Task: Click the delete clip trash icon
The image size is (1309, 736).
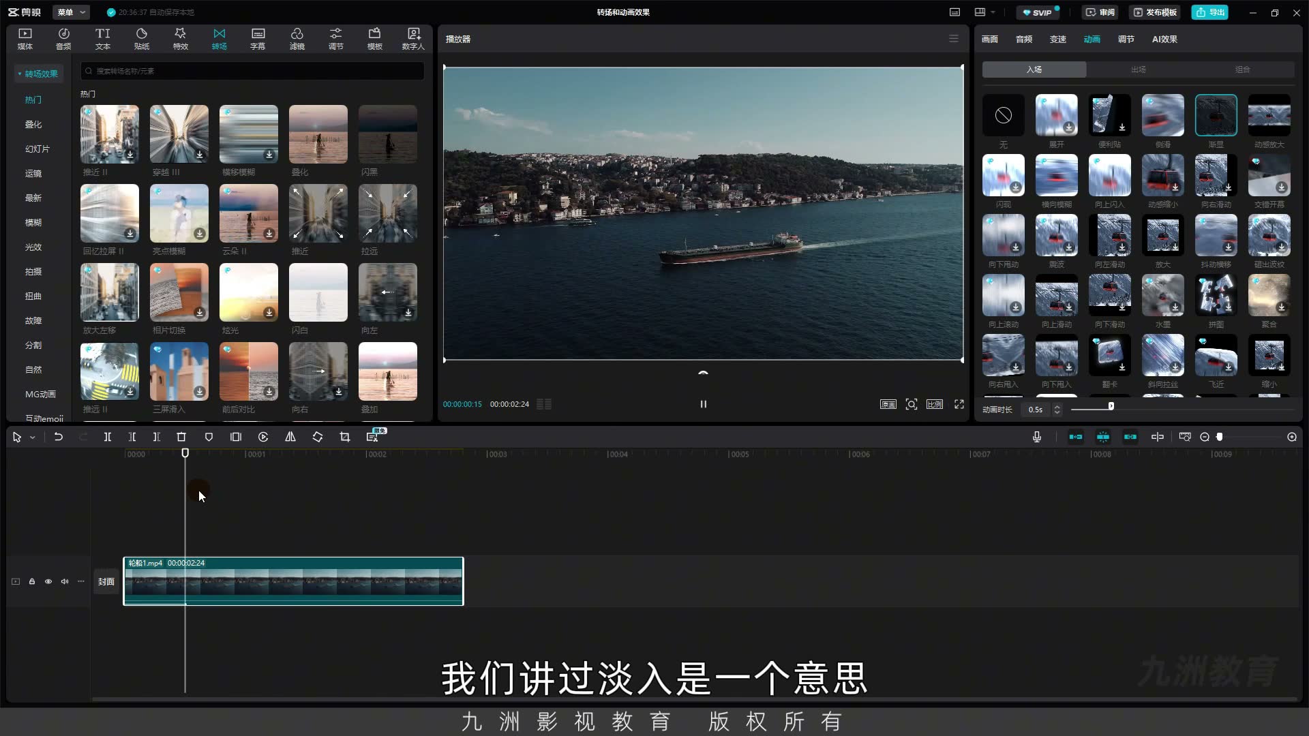Action: click(181, 437)
